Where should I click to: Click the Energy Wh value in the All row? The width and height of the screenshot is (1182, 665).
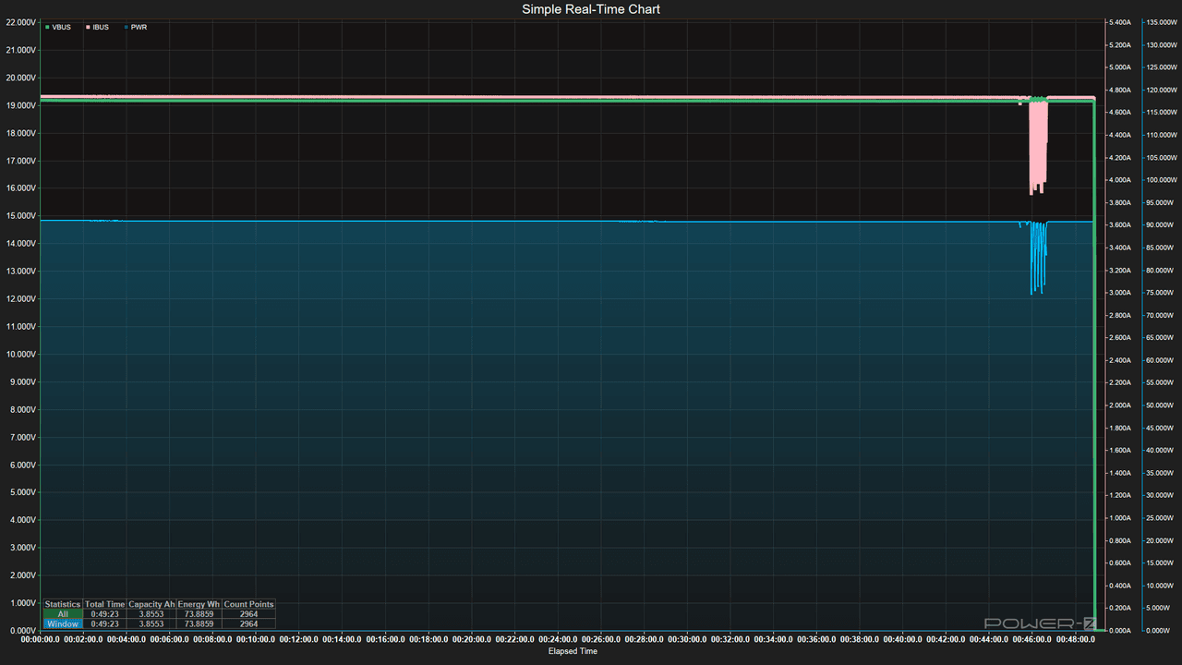(199, 614)
